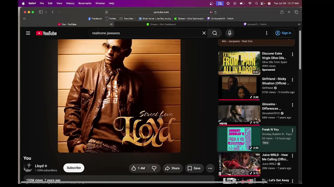The width and height of the screenshot is (334, 187).
Task: Clear the search query with X
Action: click(x=204, y=33)
